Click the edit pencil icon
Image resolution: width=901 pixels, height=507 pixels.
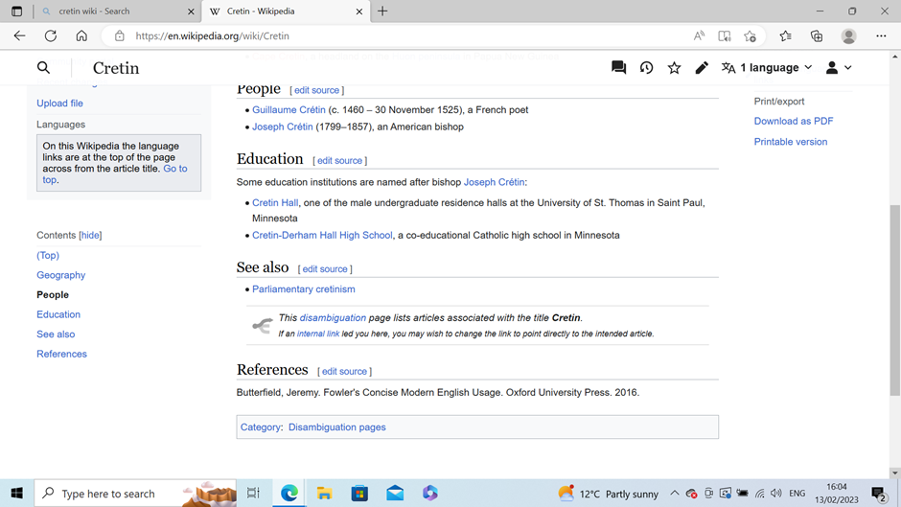[702, 68]
